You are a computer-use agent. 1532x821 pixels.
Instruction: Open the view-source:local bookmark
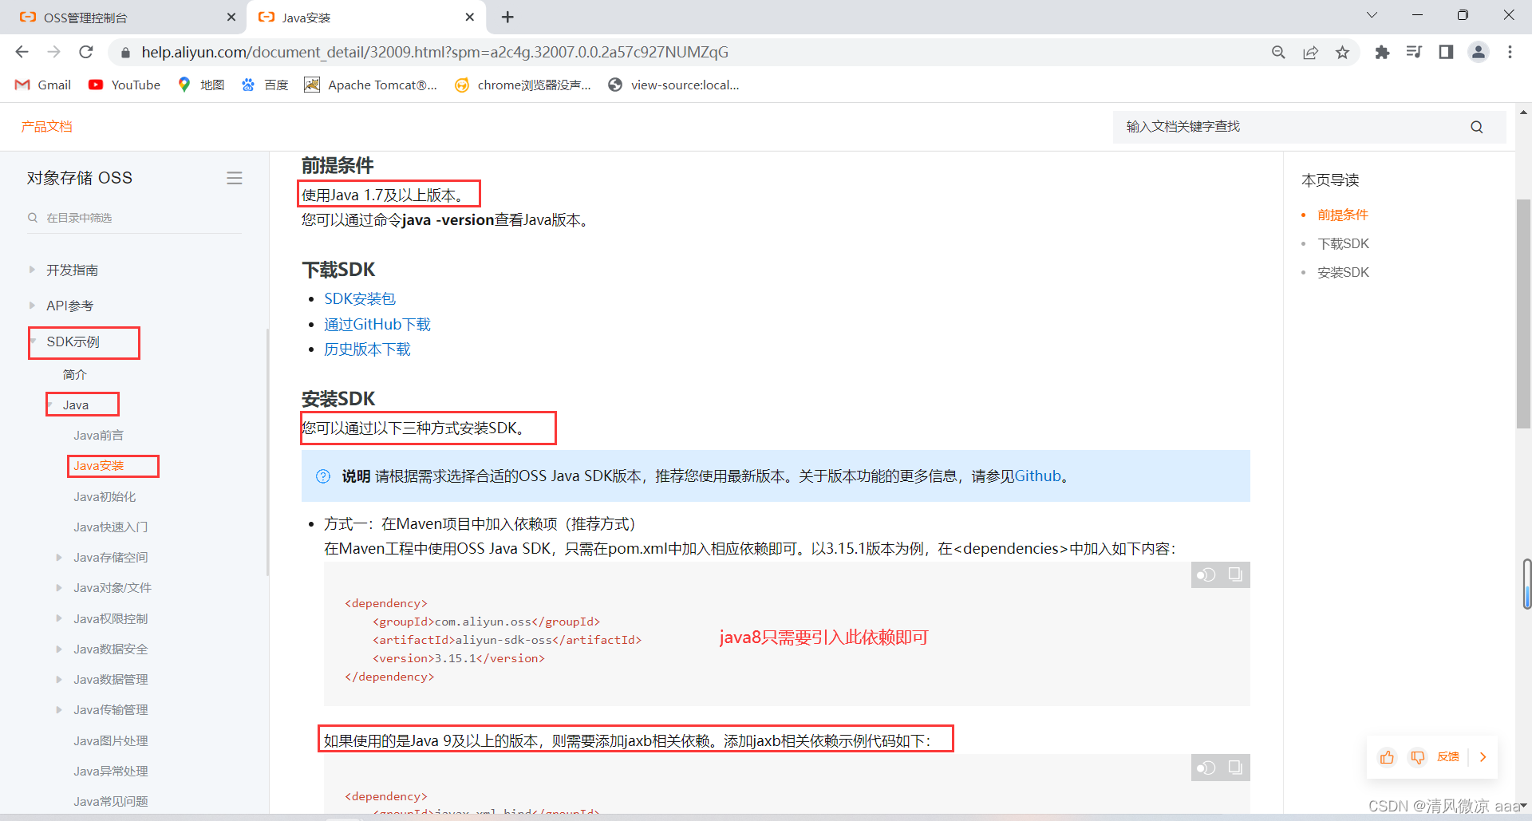coord(673,85)
